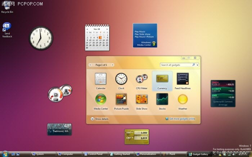Click $INX row in Stocks gadget
Viewport: 252px width, 157px height.
pos(223,96)
